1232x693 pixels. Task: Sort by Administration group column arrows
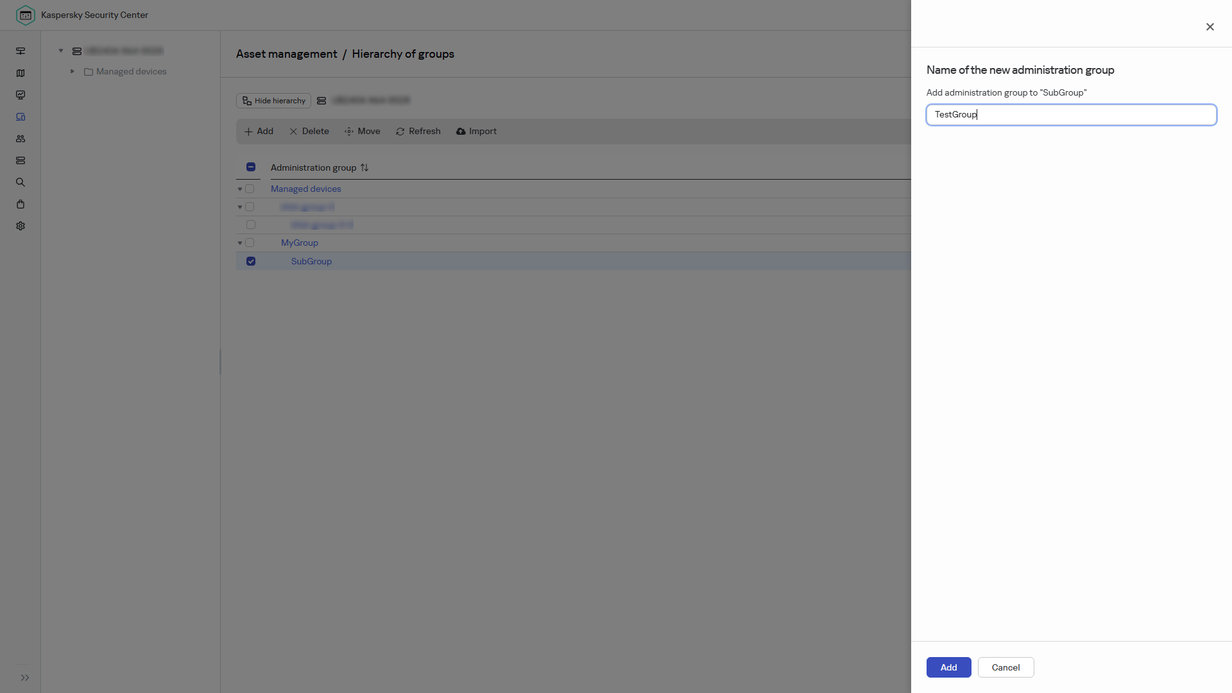(x=364, y=167)
